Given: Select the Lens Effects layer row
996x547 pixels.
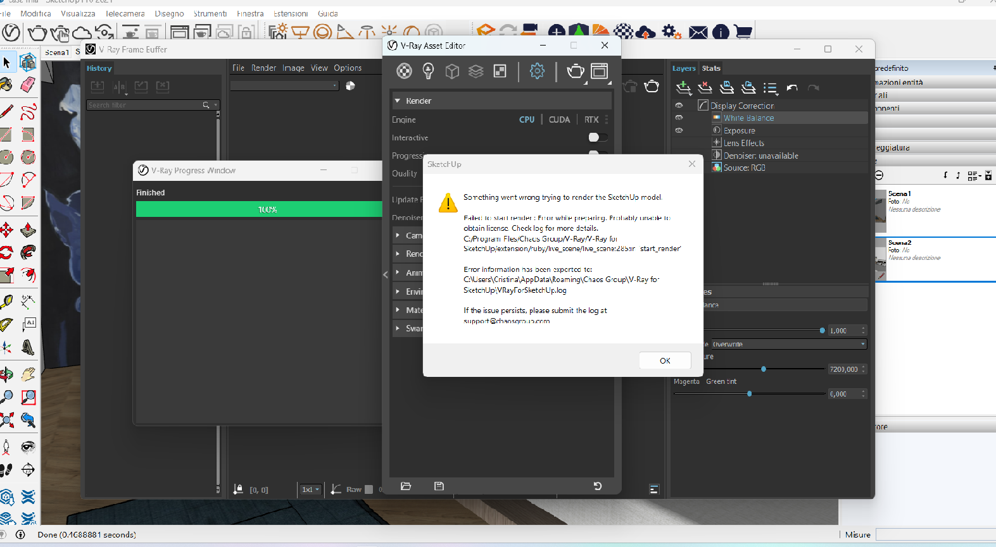Looking at the screenshot, I should click(x=770, y=143).
